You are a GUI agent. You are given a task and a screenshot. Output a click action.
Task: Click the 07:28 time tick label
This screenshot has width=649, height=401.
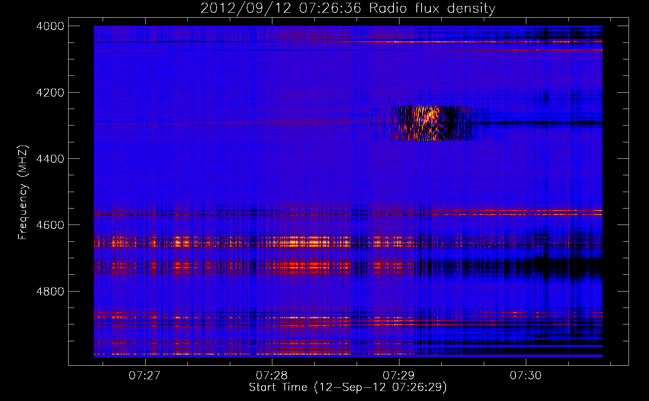[272, 375]
